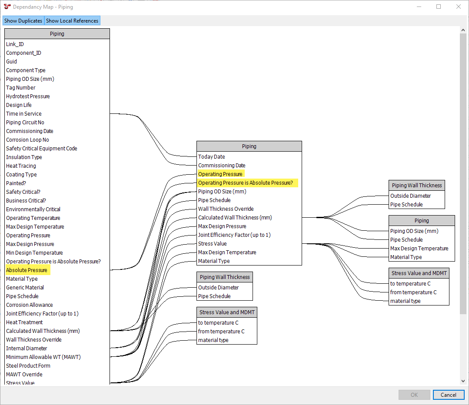Select Operating Temperature in the left list
Image resolution: width=469 pixels, height=405 pixels.
(x=33, y=218)
